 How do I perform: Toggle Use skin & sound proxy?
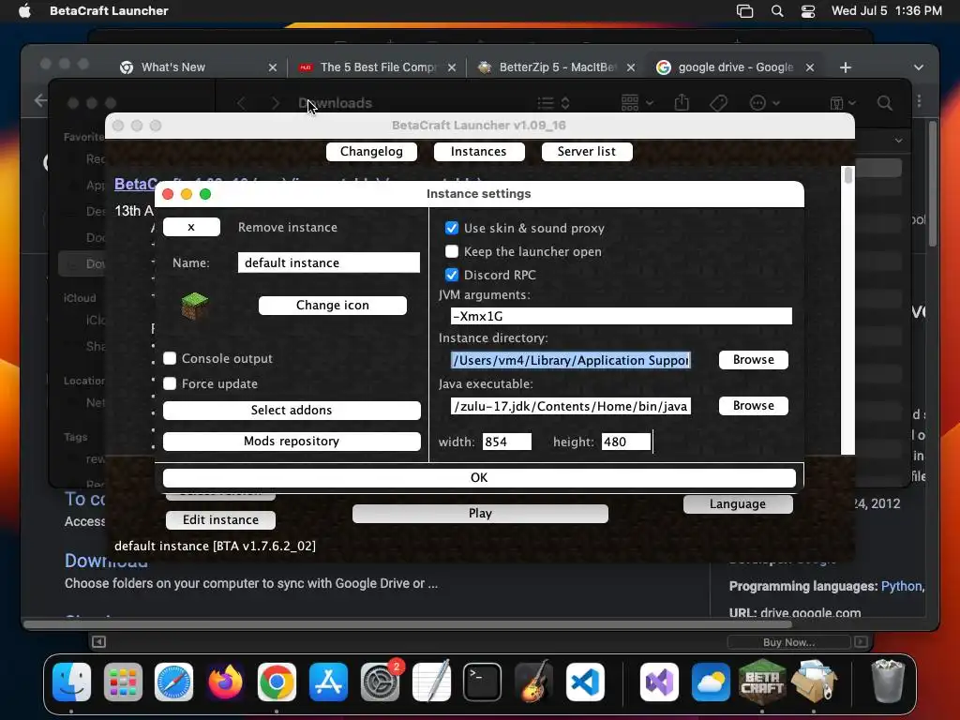coord(452,228)
